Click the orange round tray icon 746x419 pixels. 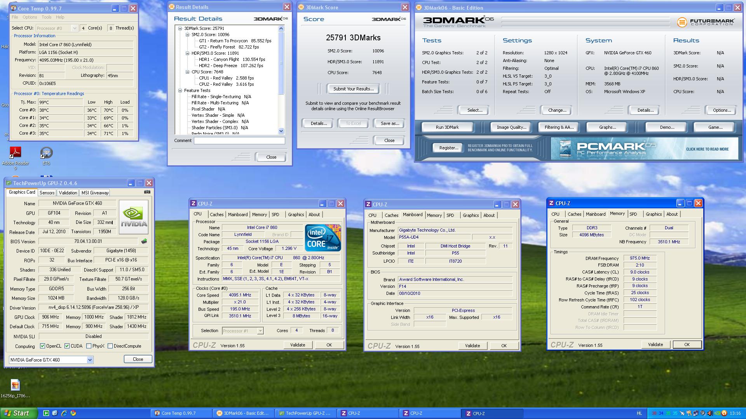[724, 413]
